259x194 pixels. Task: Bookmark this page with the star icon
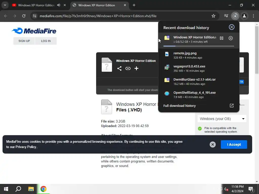coord(213,16)
